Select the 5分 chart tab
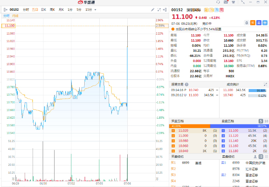This screenshot has width=269, height=187. coord(79,10)
